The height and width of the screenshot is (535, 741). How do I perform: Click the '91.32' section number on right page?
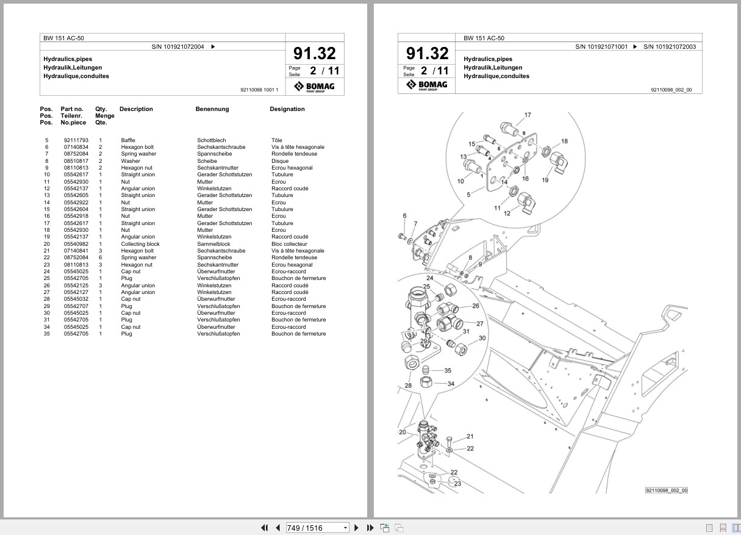[x=428, y=54]
